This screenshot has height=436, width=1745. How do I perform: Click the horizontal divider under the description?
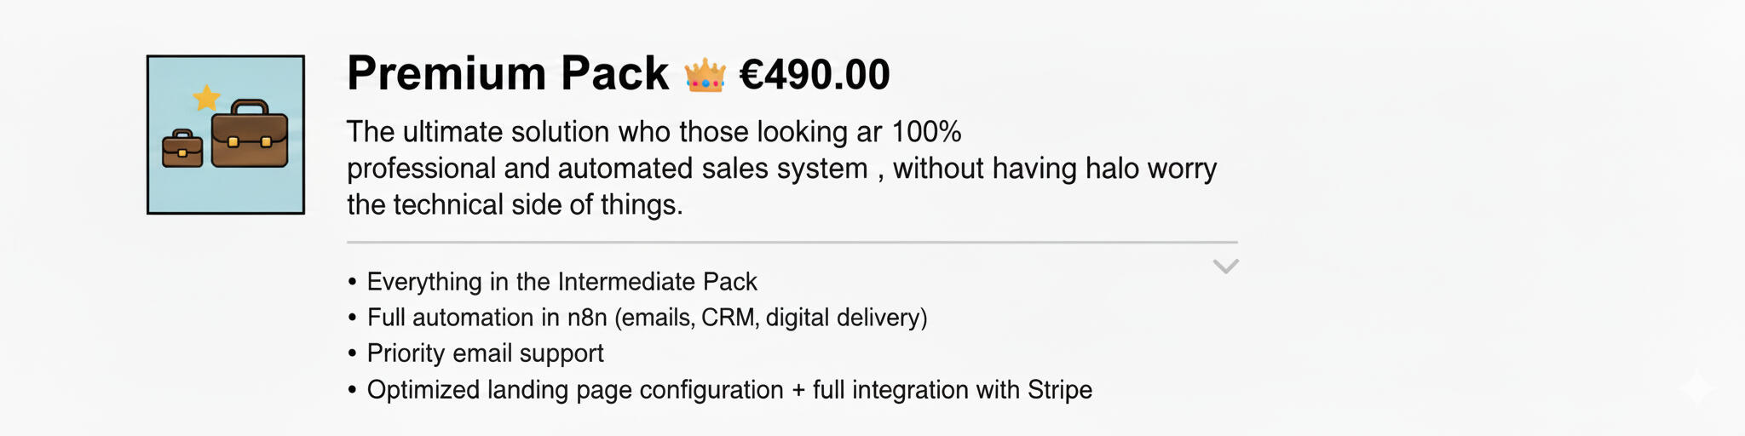[792, 243]
